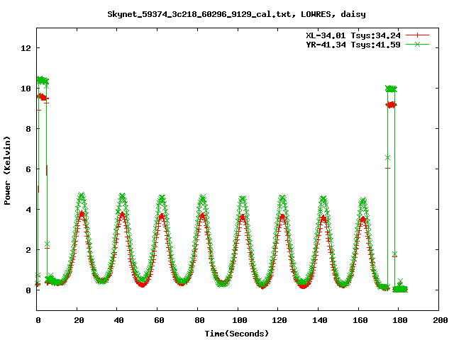Image resolution: width=454 pixels, height=340 pixels.
Task: Click the y-axis tick label 4
Action: point(28,210)
